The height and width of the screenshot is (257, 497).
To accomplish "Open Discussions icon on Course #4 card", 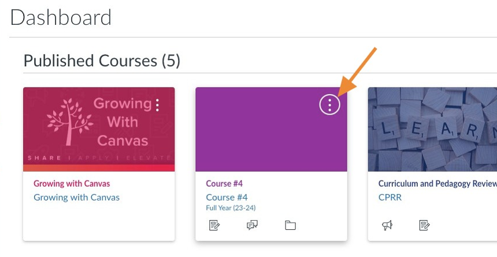I will point(252,225).
